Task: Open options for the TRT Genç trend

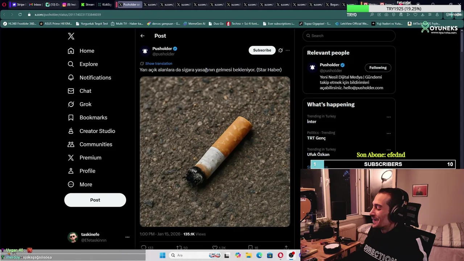Action: click(x=389, y=133)
